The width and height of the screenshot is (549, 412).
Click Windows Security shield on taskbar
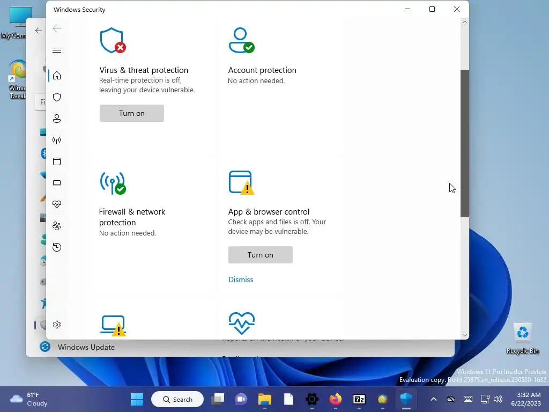[406, 399]
